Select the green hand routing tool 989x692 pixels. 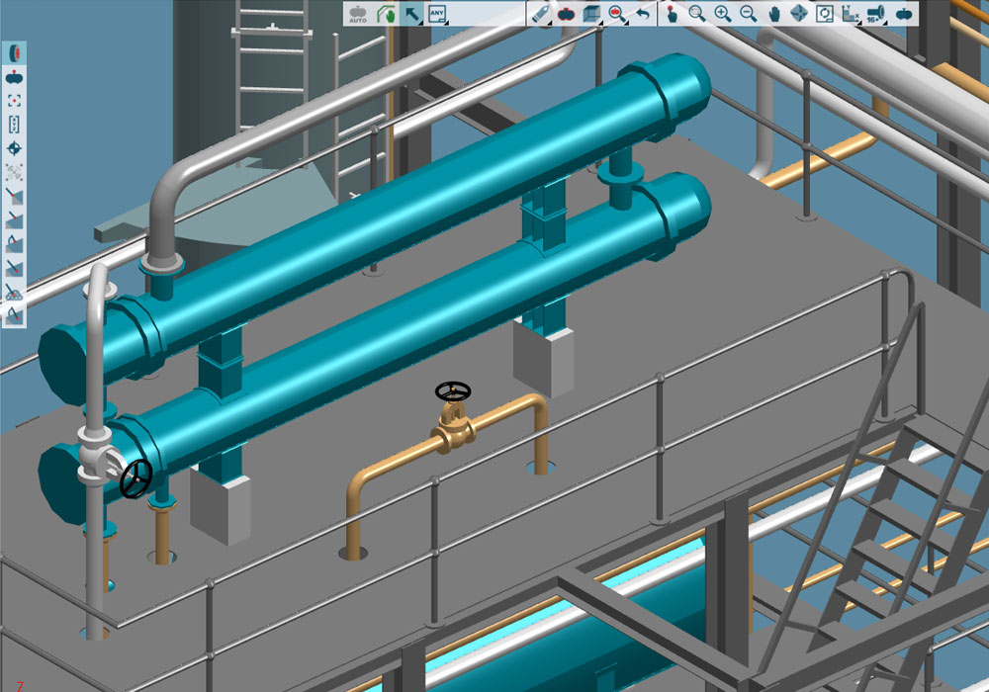(x=386, y=14)
